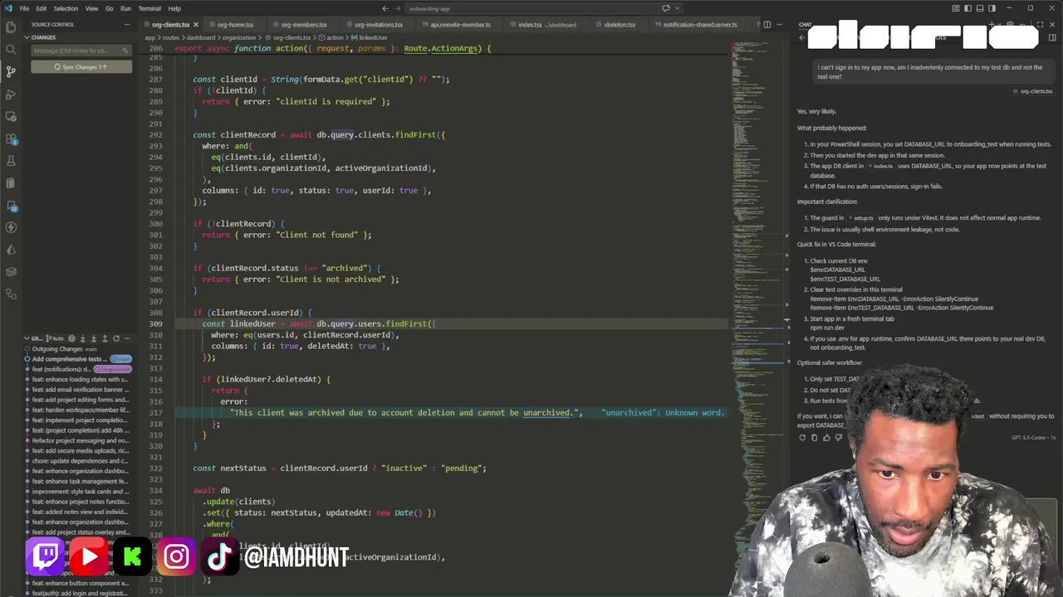Click the generate commit message sparkle icon

124,51
